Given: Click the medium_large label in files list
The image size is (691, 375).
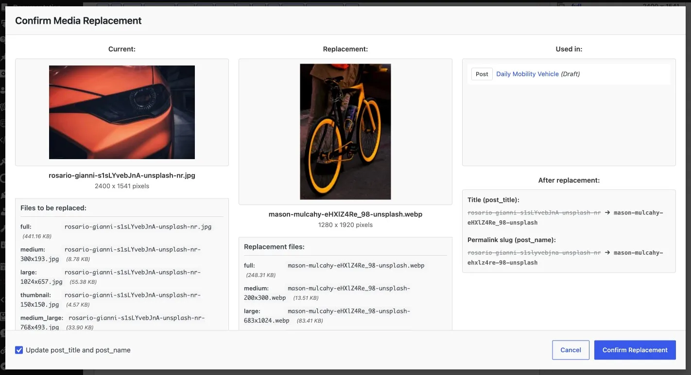Looking at the screenshot, I should tap(42, 318).
